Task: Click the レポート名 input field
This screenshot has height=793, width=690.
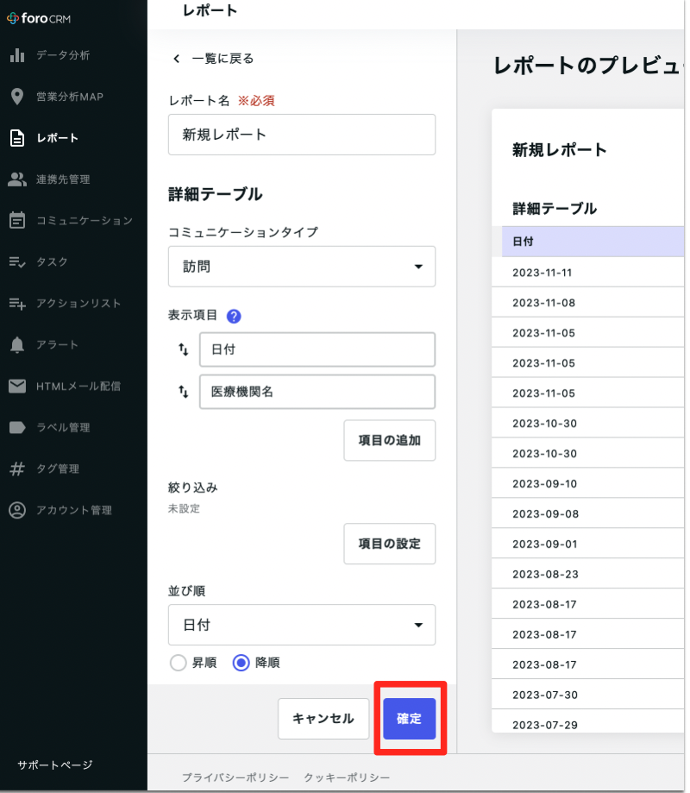Action: (302, 135)
